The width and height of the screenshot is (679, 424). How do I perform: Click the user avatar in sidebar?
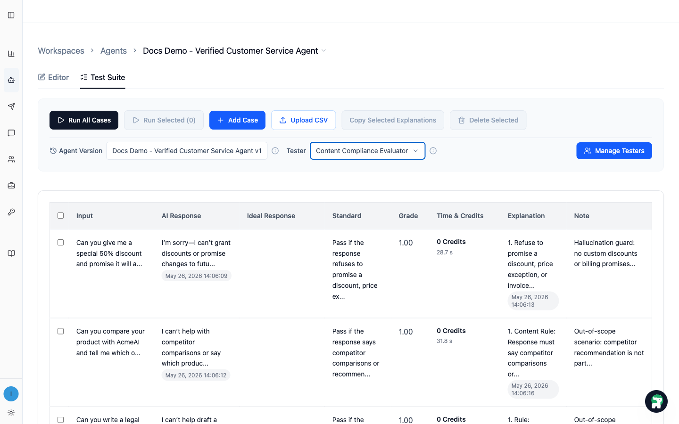11,394
